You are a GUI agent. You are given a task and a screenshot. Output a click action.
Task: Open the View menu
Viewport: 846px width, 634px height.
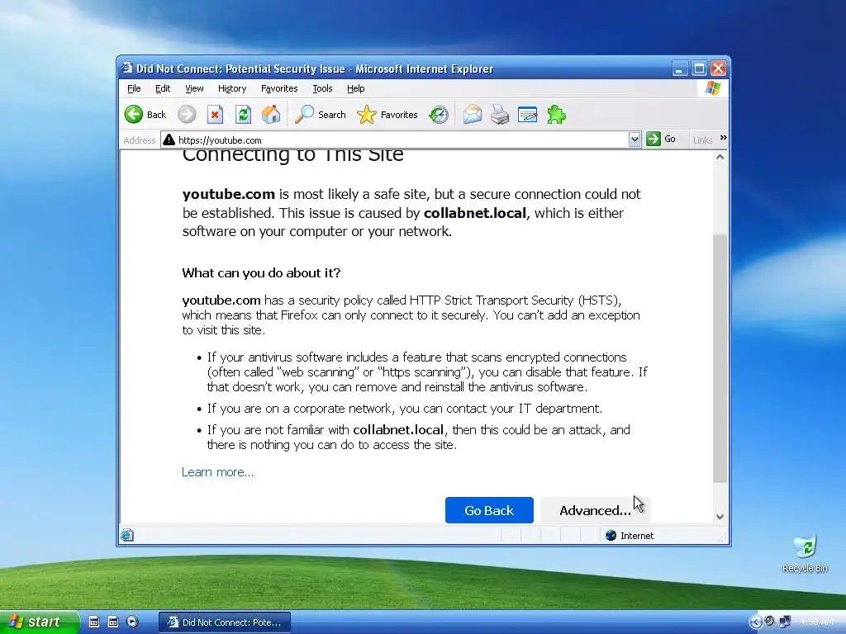[194, 88]
